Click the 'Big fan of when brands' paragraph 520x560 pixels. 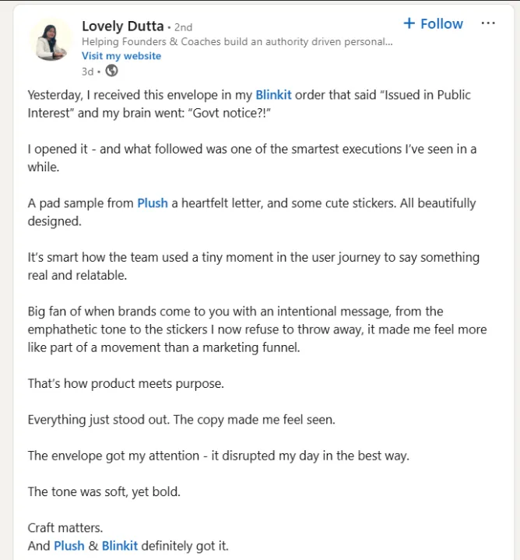coord(258,329)
